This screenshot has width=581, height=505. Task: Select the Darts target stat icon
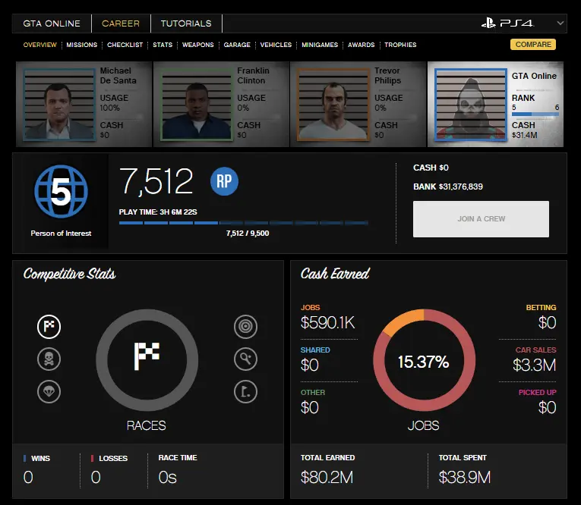(x=245, y=327)
